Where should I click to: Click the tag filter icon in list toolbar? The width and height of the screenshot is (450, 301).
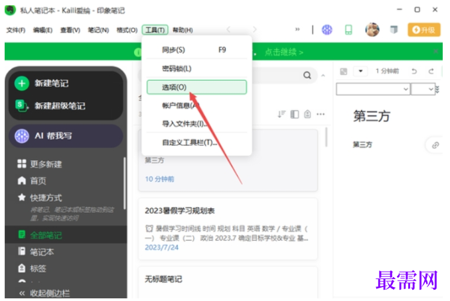tap(307, 114)
